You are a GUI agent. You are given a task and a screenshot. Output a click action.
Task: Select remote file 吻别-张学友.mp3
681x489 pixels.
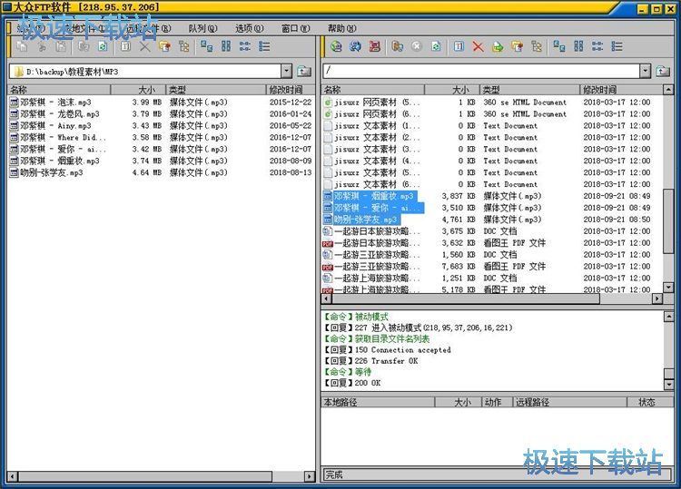point(360,220)
